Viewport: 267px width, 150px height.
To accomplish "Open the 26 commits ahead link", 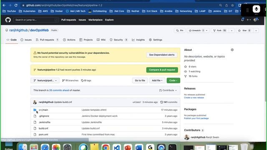I will [x=59, y=90].
